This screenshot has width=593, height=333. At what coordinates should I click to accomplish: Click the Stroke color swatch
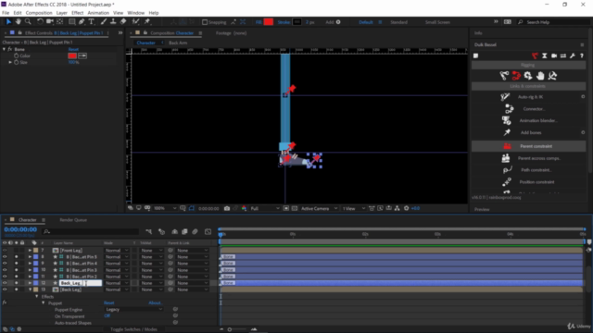point(297,22)
